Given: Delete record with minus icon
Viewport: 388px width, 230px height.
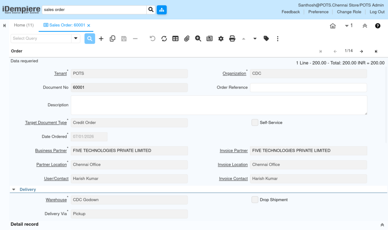Looking at the screenshot, I should [135, 39].
